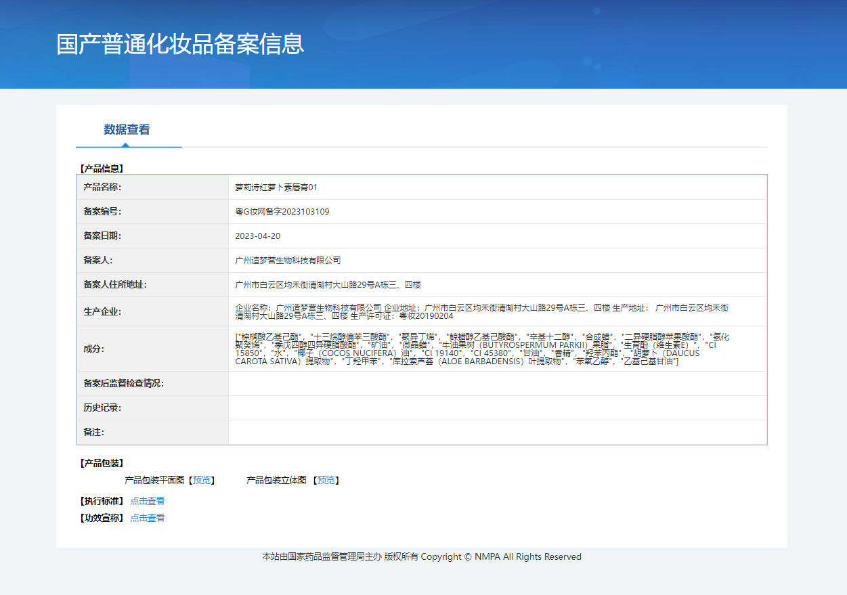This screenshot has height=595, width=847.
Task: Preview the 产品包装立体图 image
Action: [x=326, y=480]
